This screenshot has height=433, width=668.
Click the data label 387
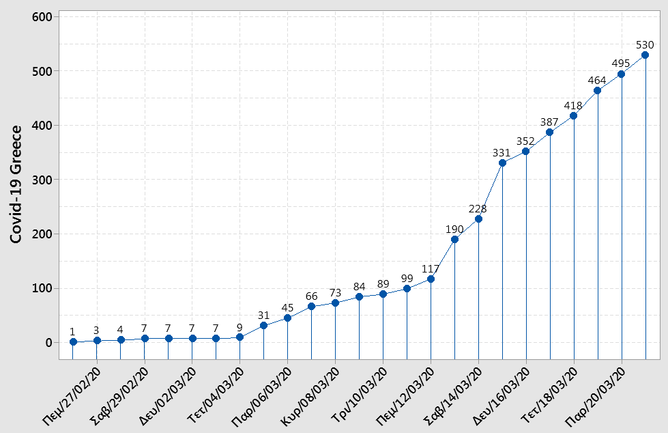549,122
